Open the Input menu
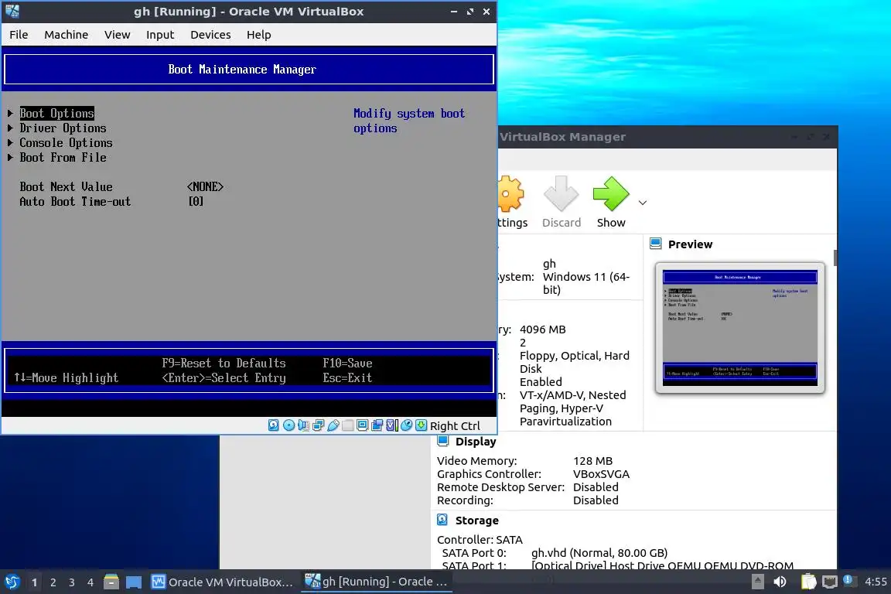891x594 pixels. 160,35
